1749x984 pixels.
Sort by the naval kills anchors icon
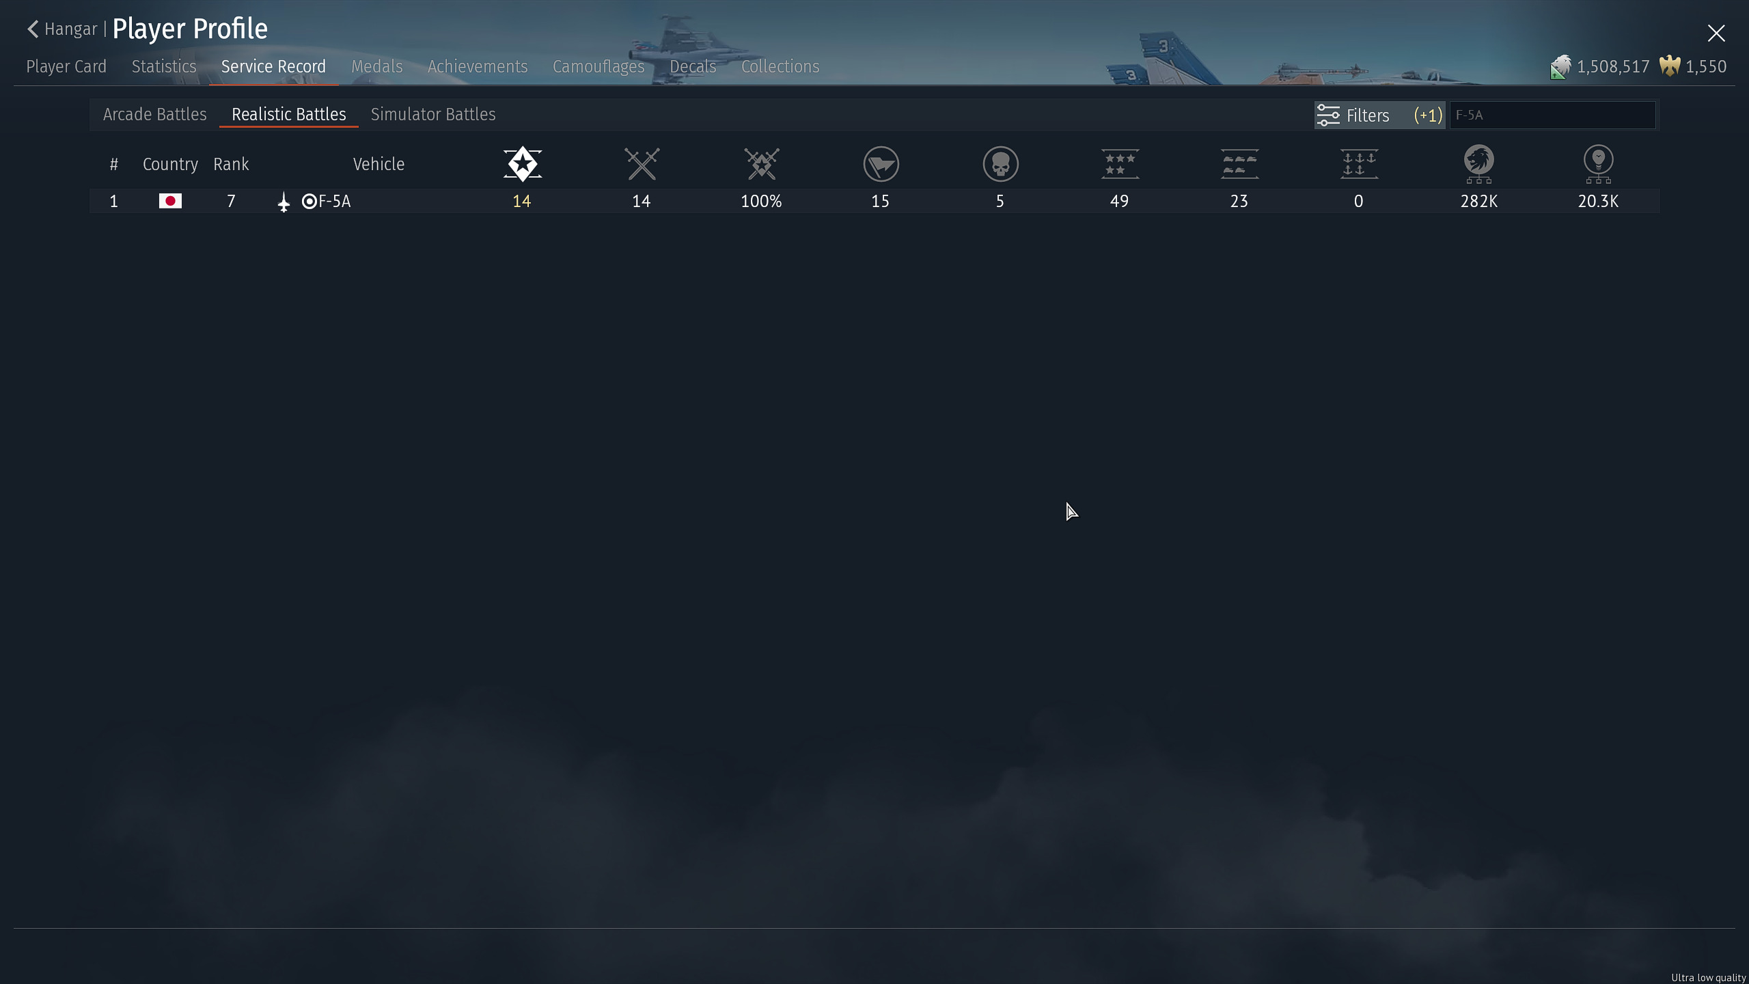click(1359, 164)
